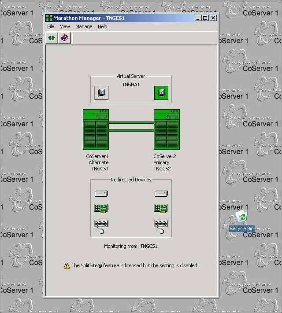The image size is (282, 313).
Task: Click the CoServer2 green server rack
Action: click(x=167, y=129)
